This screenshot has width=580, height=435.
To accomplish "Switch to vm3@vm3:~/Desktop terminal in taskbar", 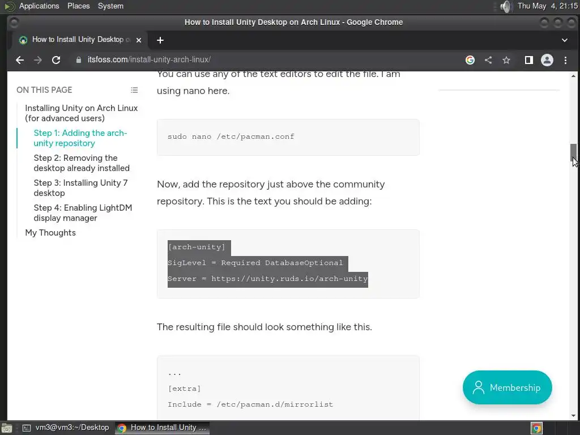I will (x=66, y=428).
